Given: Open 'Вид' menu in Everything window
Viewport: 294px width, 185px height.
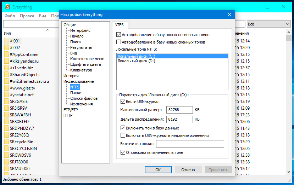Looking at the screenshot, I should [43, 16].
